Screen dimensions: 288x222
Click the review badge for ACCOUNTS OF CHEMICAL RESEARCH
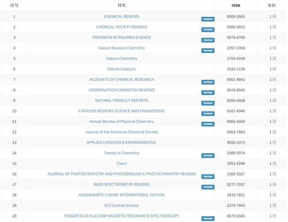(x=208, y=82)
